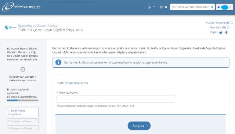
Task: Open Sigorta Bilgi ve Gözetim Merkezi link
Action: pyautogui.click(x=38, y=26)
